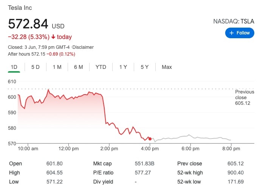Click the red down arrow beside today
Image resolution: width=263 pixels, height=193 pixels.
pos(53,37)
